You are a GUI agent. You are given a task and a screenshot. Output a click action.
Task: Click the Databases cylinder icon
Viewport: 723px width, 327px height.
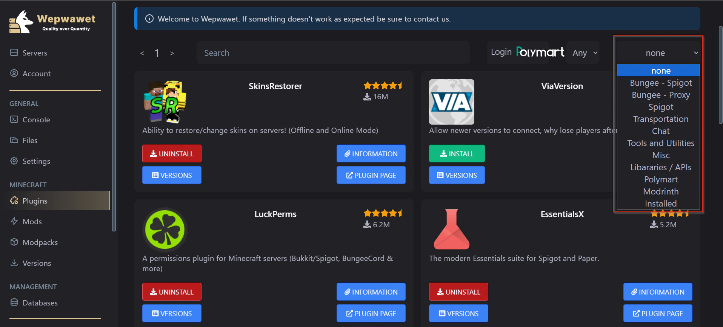[14, 302]
